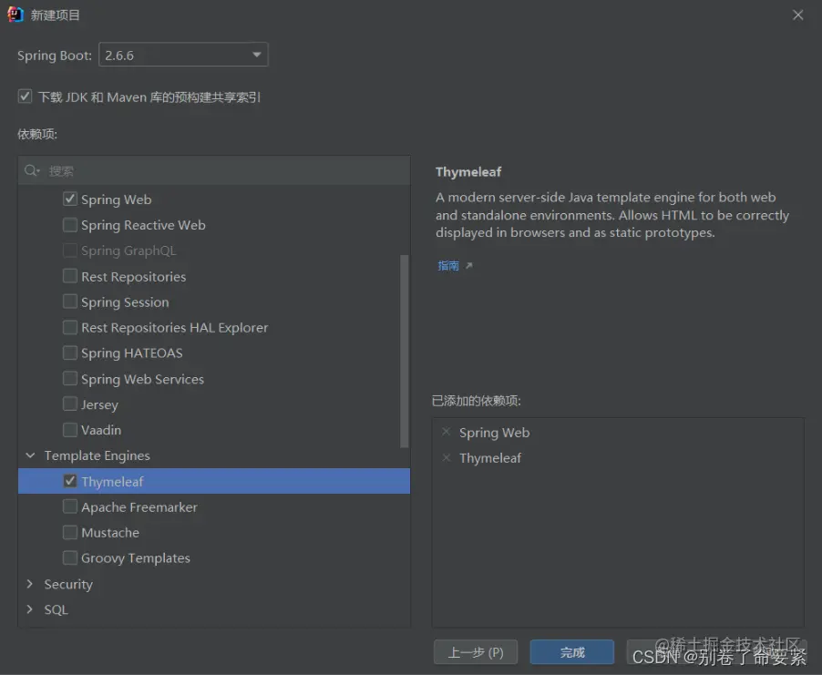The width and height of the screenshot is (822, 675).
Task: Click the 上一步 (P) previous button
Action: [476, 652]
